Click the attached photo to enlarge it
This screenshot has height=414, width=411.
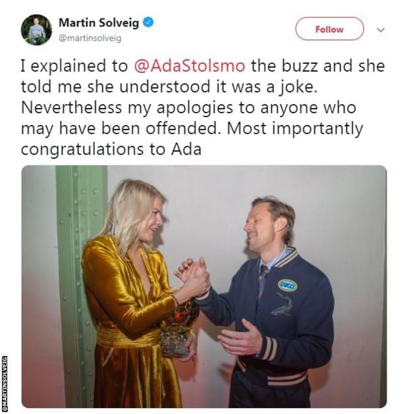pos(204,287)
